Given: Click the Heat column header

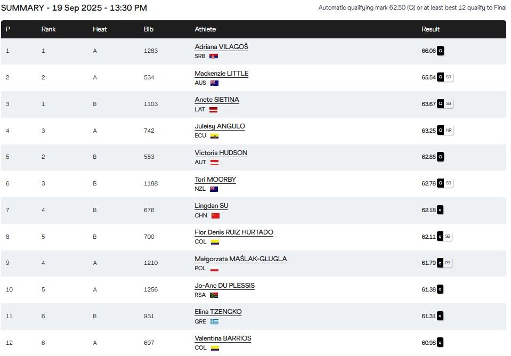Looking at the screenshot, I should (x=100, y=29).
